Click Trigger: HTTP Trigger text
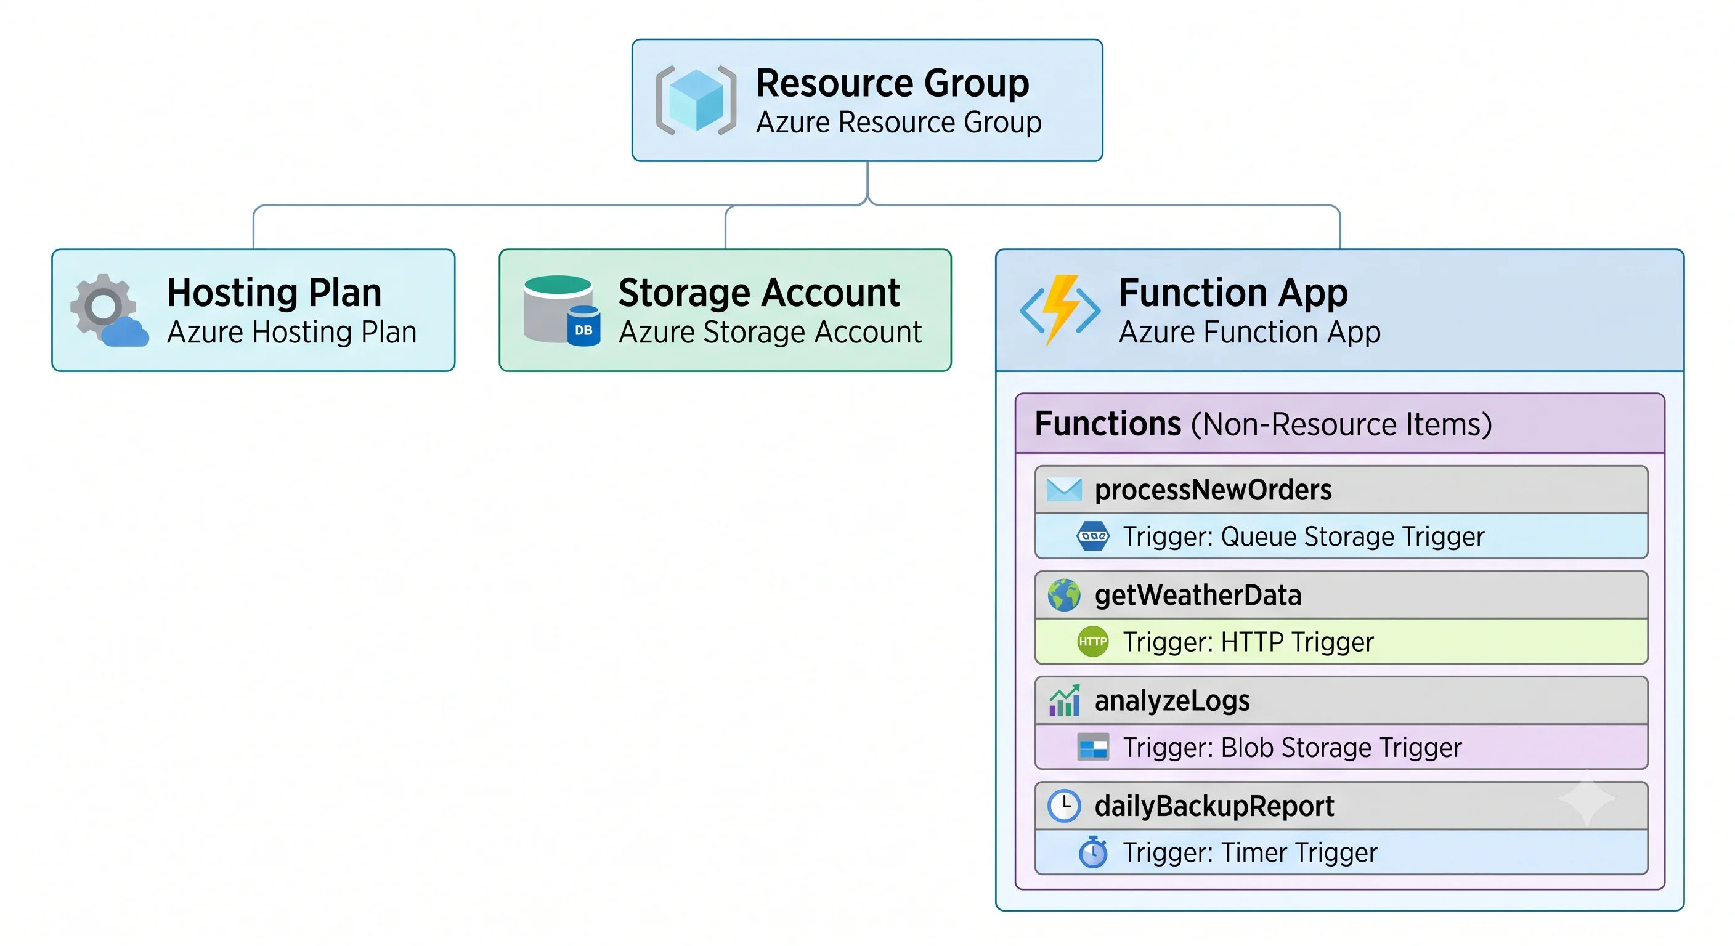Viewport: 1735px width, 946px height. coord(1248,642)
